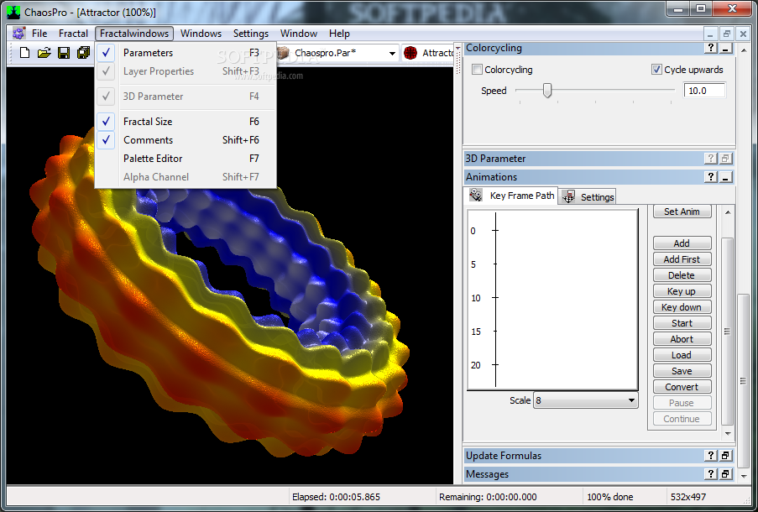Screen dimensions: 758x512
Task: Expand the toolbar overflow chevron
Action: click(457, 49)
